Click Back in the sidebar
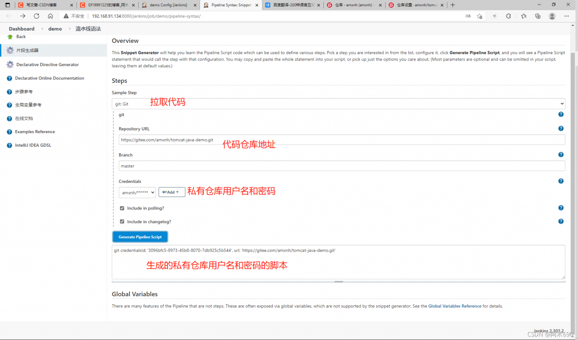Image resolution: width=578 pixels, height=340 pixels. [21, 37]
